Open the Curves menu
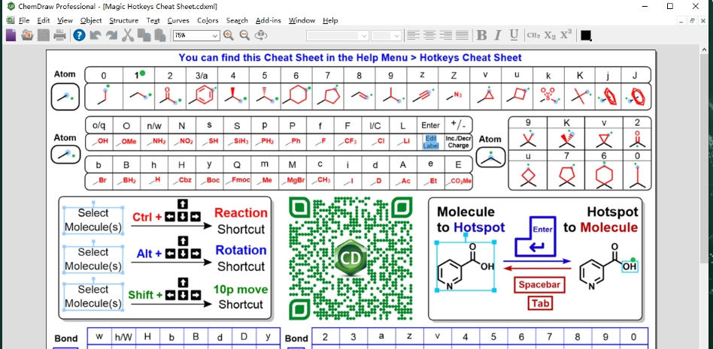Image resolution: width=713 pixels, height=349 pixels. (x=179, y=20)
